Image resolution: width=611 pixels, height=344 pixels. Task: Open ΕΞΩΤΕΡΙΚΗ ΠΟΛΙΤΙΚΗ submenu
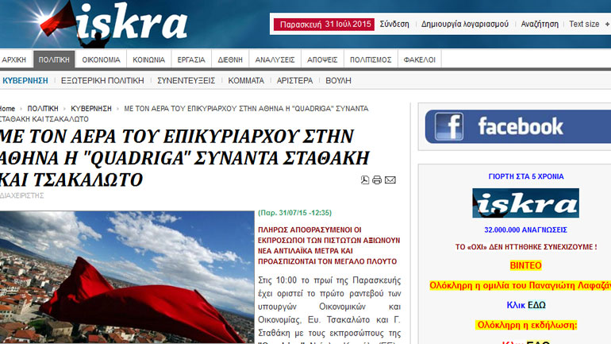click(x=102, y=81)
